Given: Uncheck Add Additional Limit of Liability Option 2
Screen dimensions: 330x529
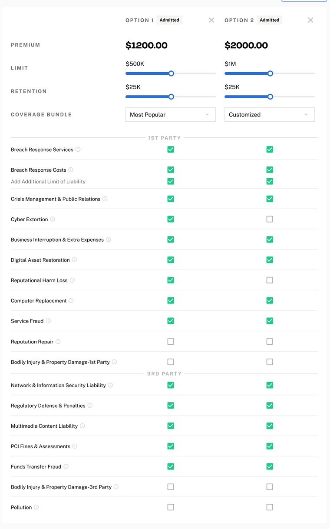Looking at the screenshot, I should tap(270, 182).
